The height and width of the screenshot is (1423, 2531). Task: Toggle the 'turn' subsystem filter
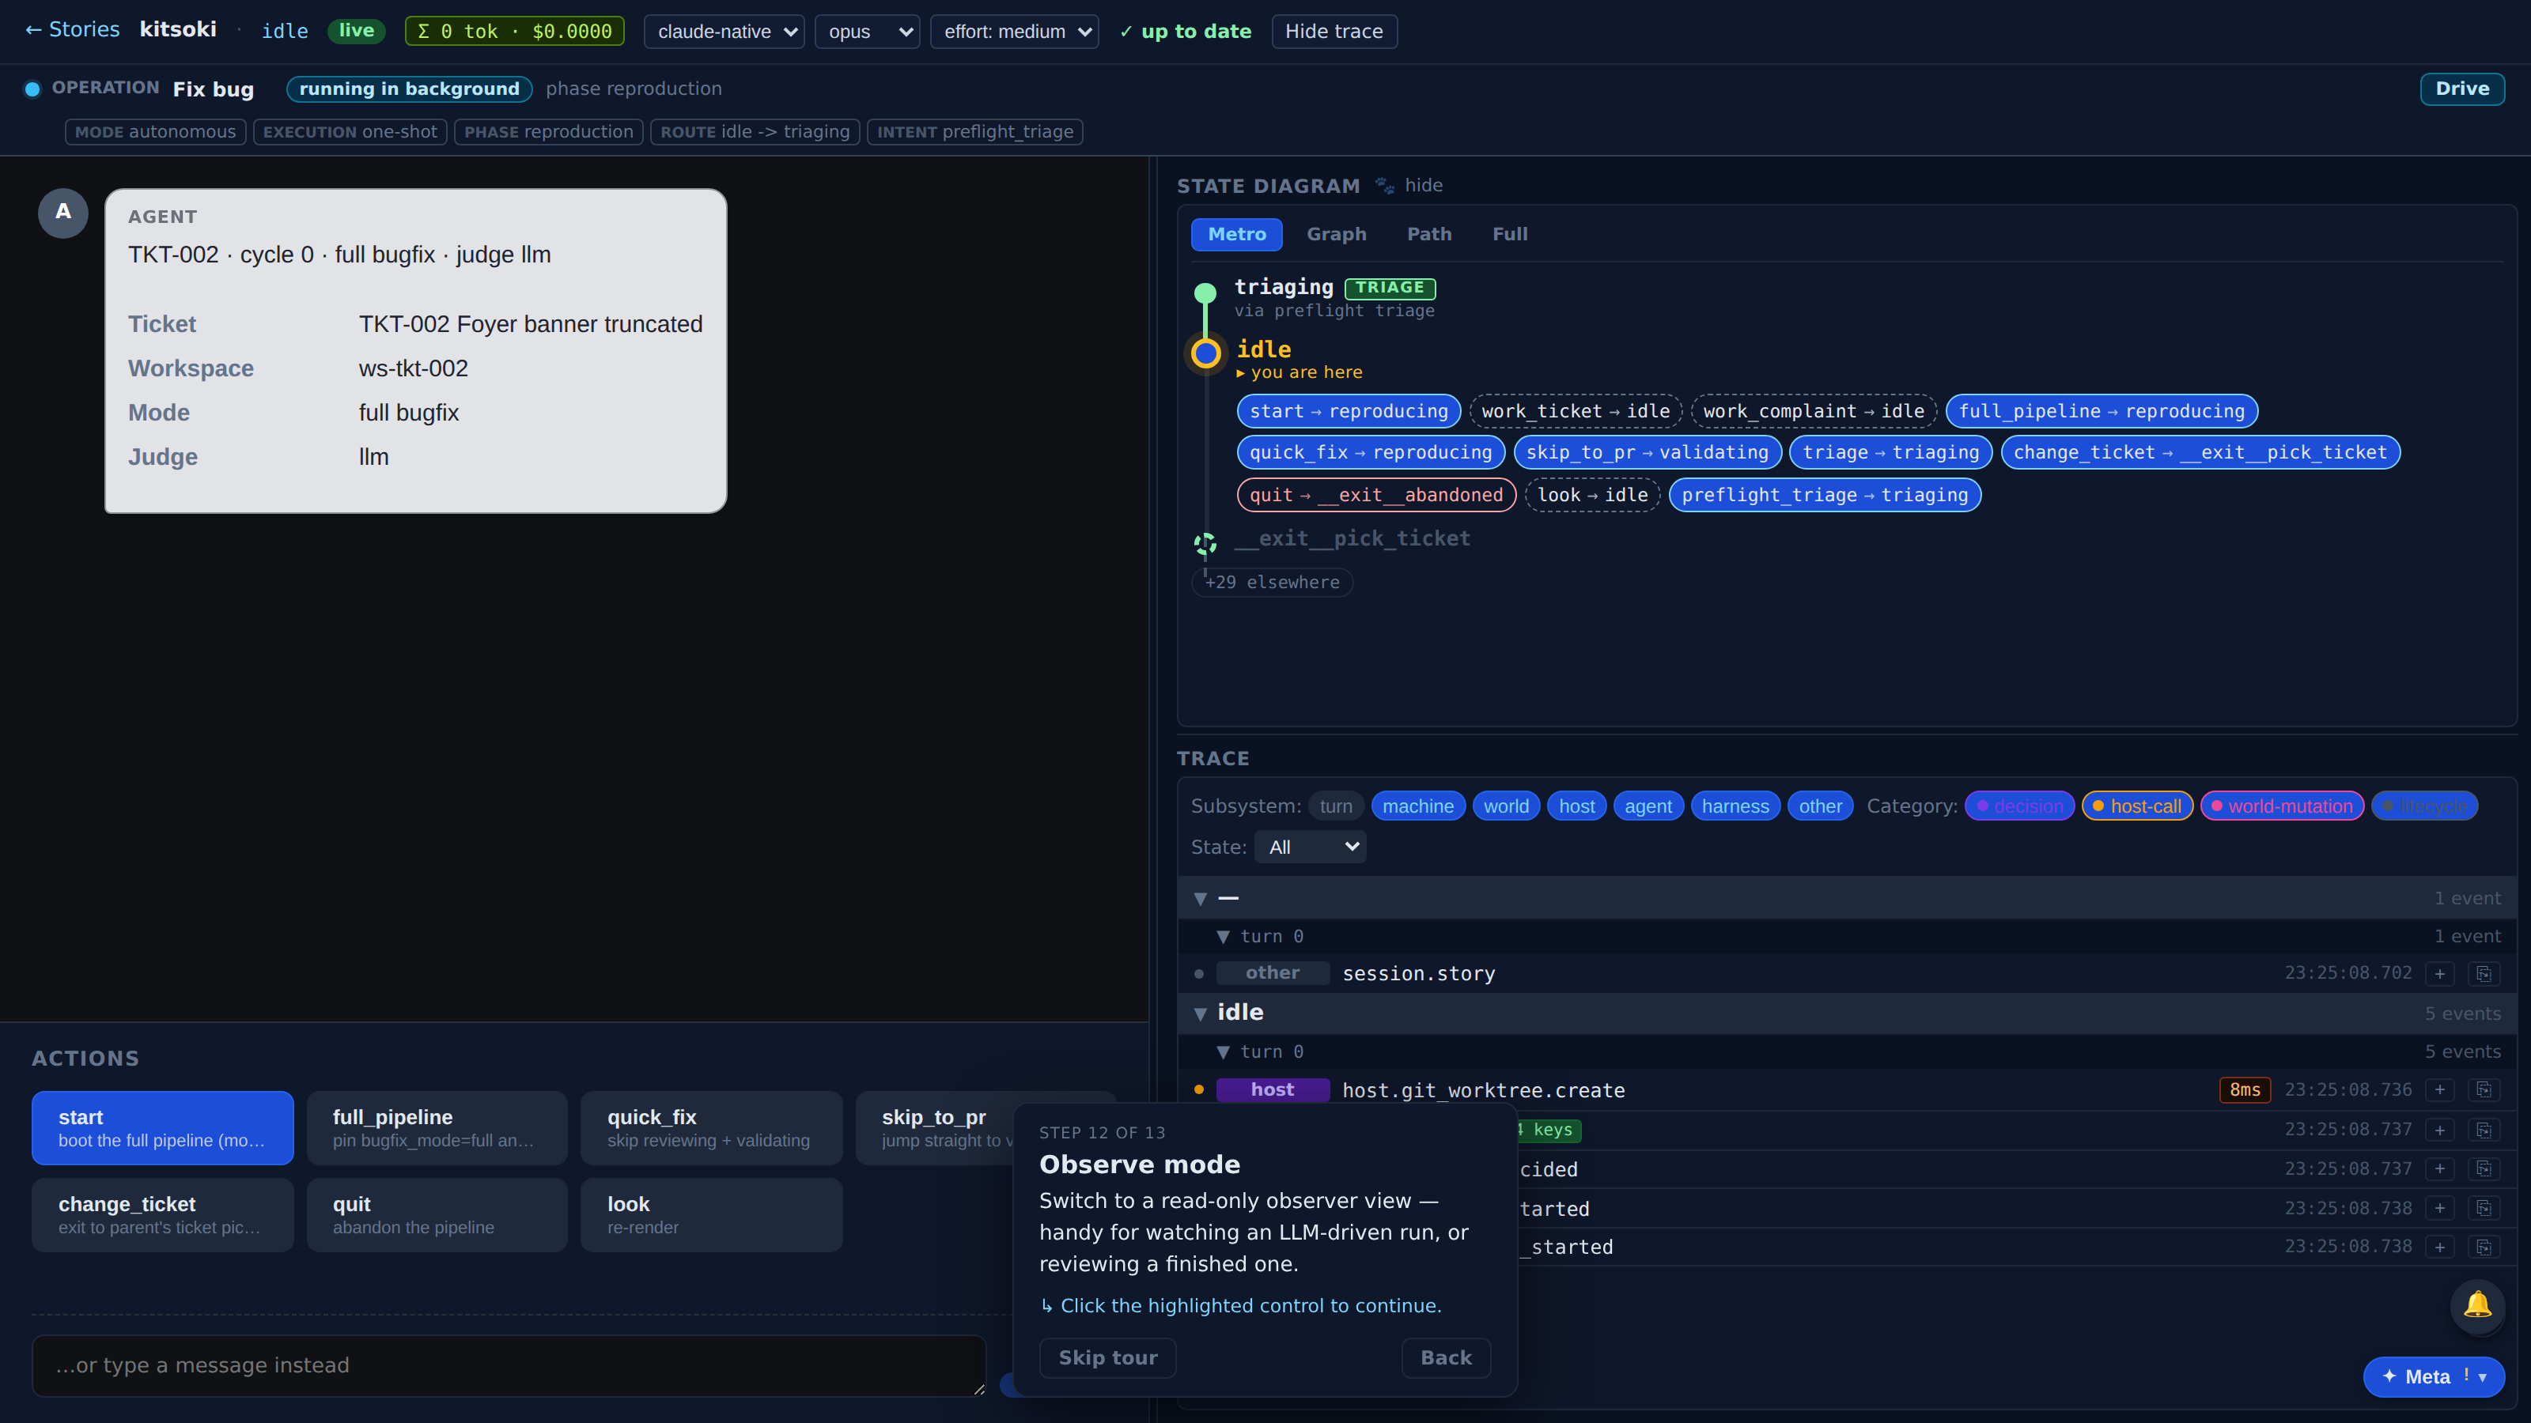(1335, 806)
